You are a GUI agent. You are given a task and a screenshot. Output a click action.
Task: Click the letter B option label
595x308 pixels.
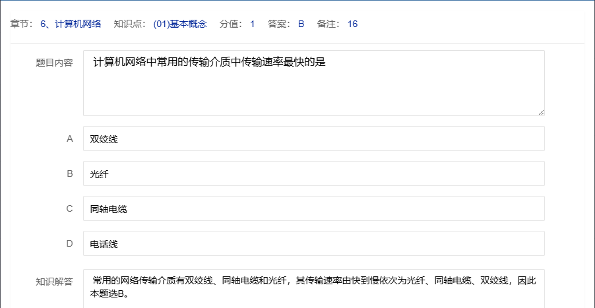point(69,173)
